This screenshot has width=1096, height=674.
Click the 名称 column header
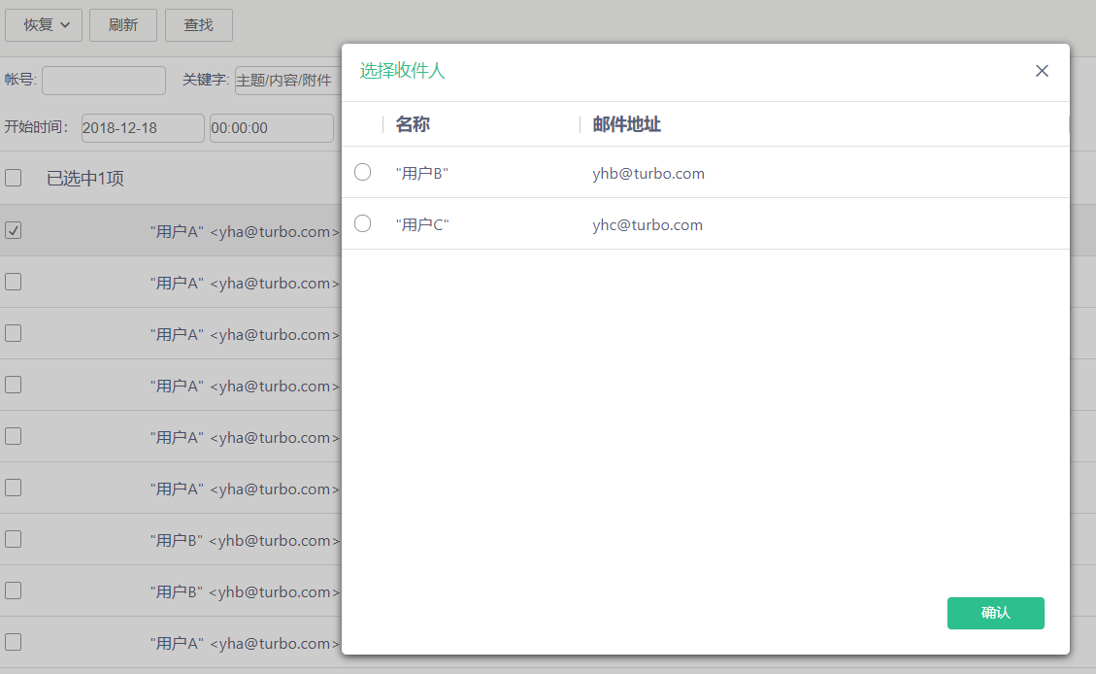click(413, 124)
